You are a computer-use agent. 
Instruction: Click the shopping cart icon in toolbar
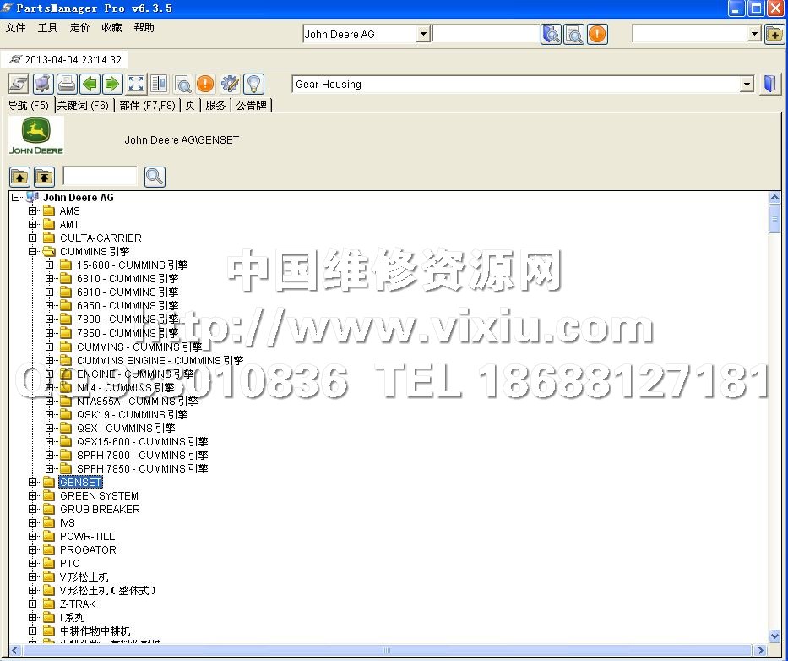click(43, 84)
